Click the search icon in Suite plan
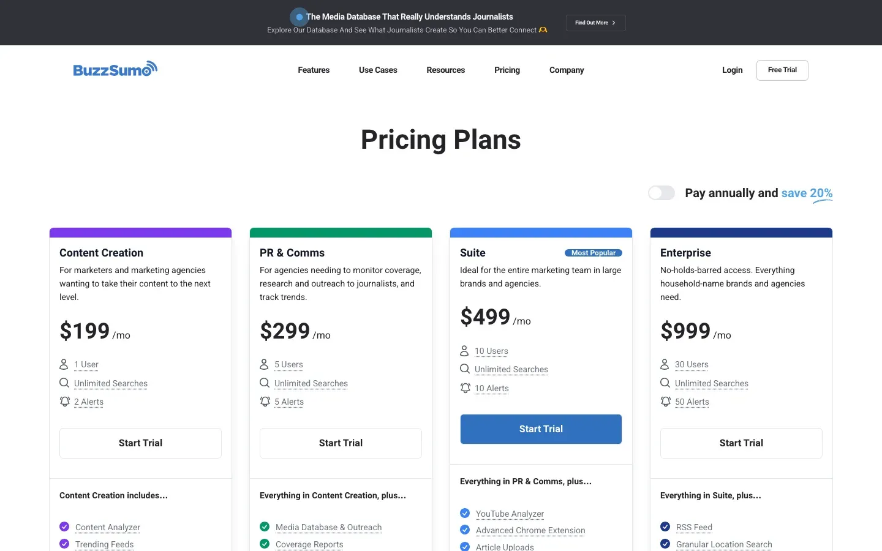 coord(465,369)
